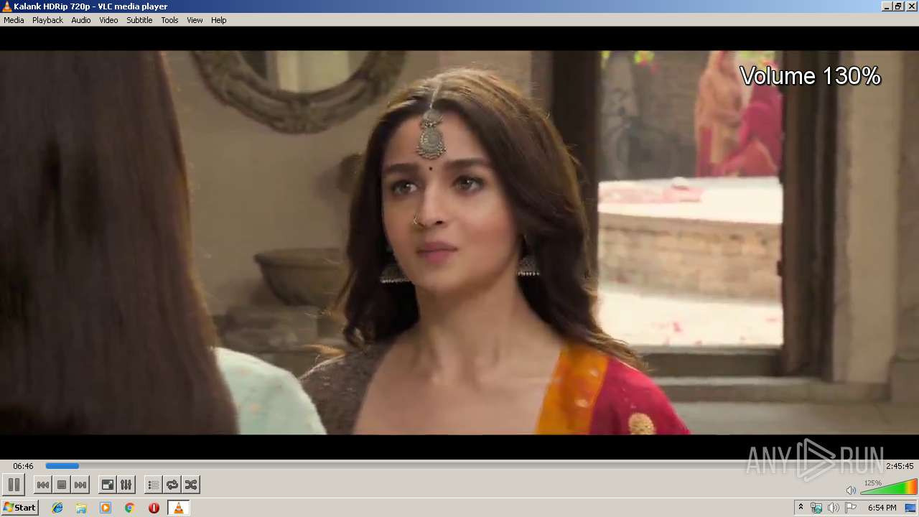919x517 pixels.
Task: Open the Tools menu
Action: 169,20
